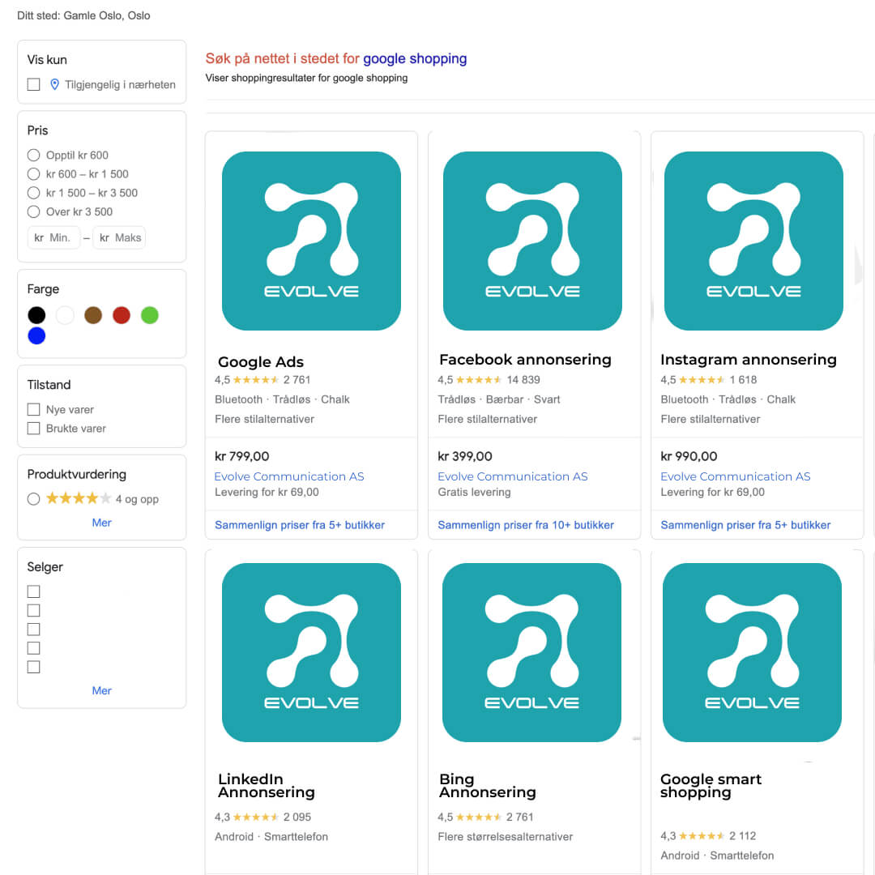Check the first Selger checkbox
875x875 pixels.
pos(33,591)
